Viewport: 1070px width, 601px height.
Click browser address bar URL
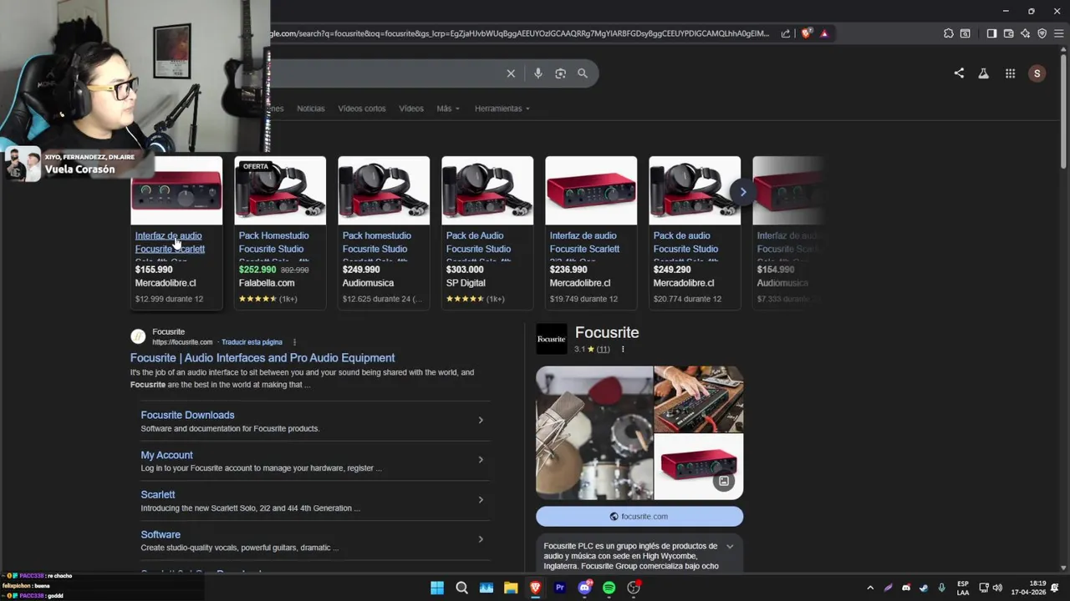click(518, 33)
